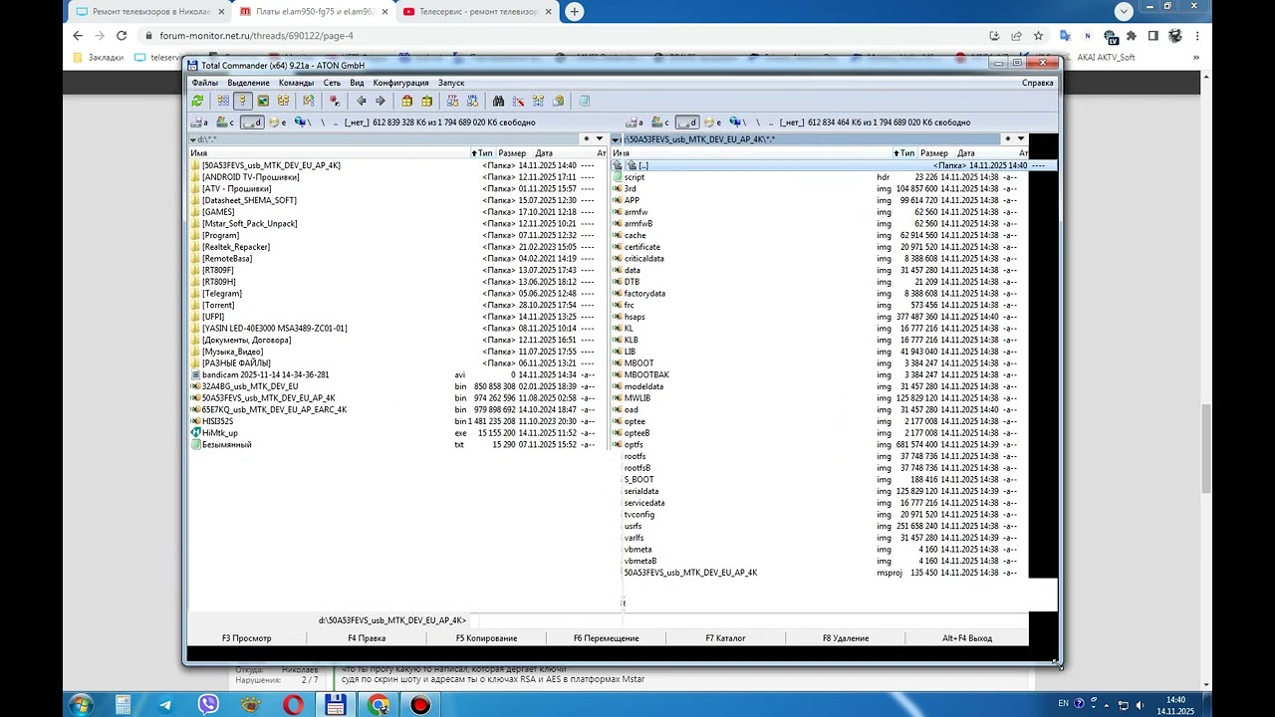Viewport: 1275px width, 717px height.
Task: Sort left panel by Дата column header
Action: point(544,153)
